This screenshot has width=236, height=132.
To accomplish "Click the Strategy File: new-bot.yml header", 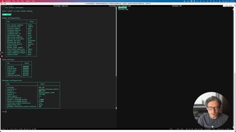I will (120, 6).
